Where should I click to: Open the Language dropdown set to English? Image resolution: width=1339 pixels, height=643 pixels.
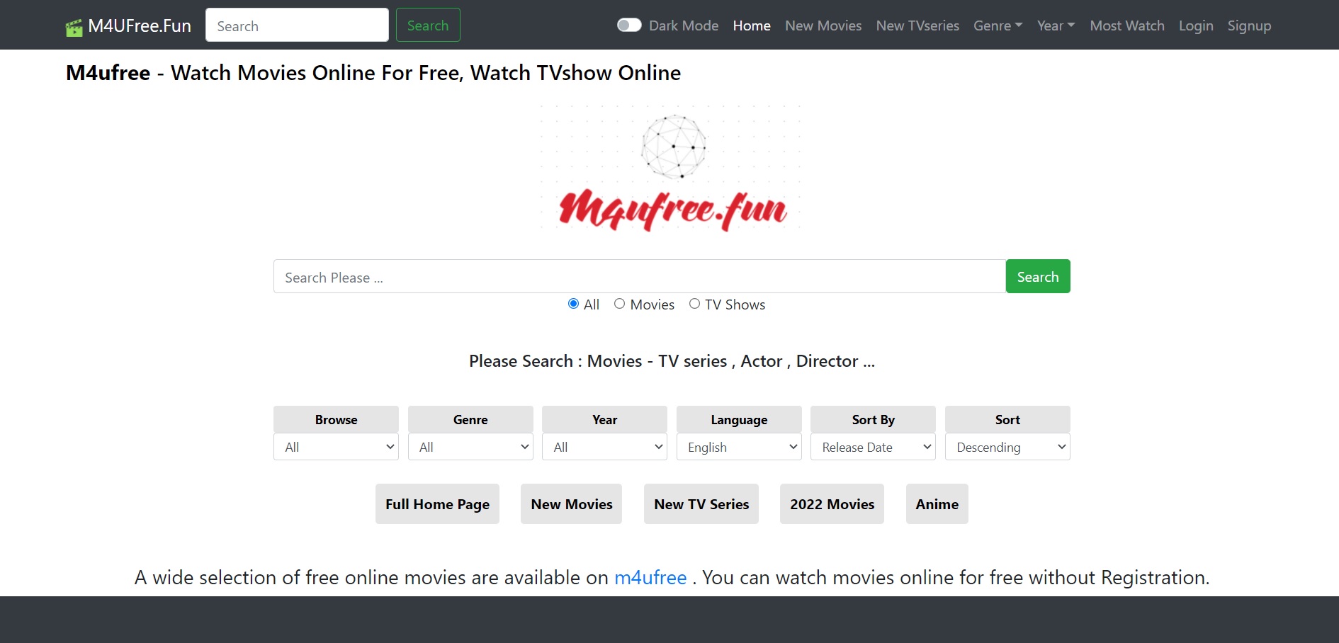click(x=739, y=447)
